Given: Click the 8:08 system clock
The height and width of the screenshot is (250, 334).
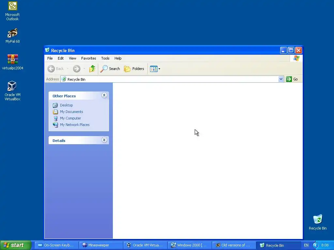Looking at the screenshot, I should 325,245.
